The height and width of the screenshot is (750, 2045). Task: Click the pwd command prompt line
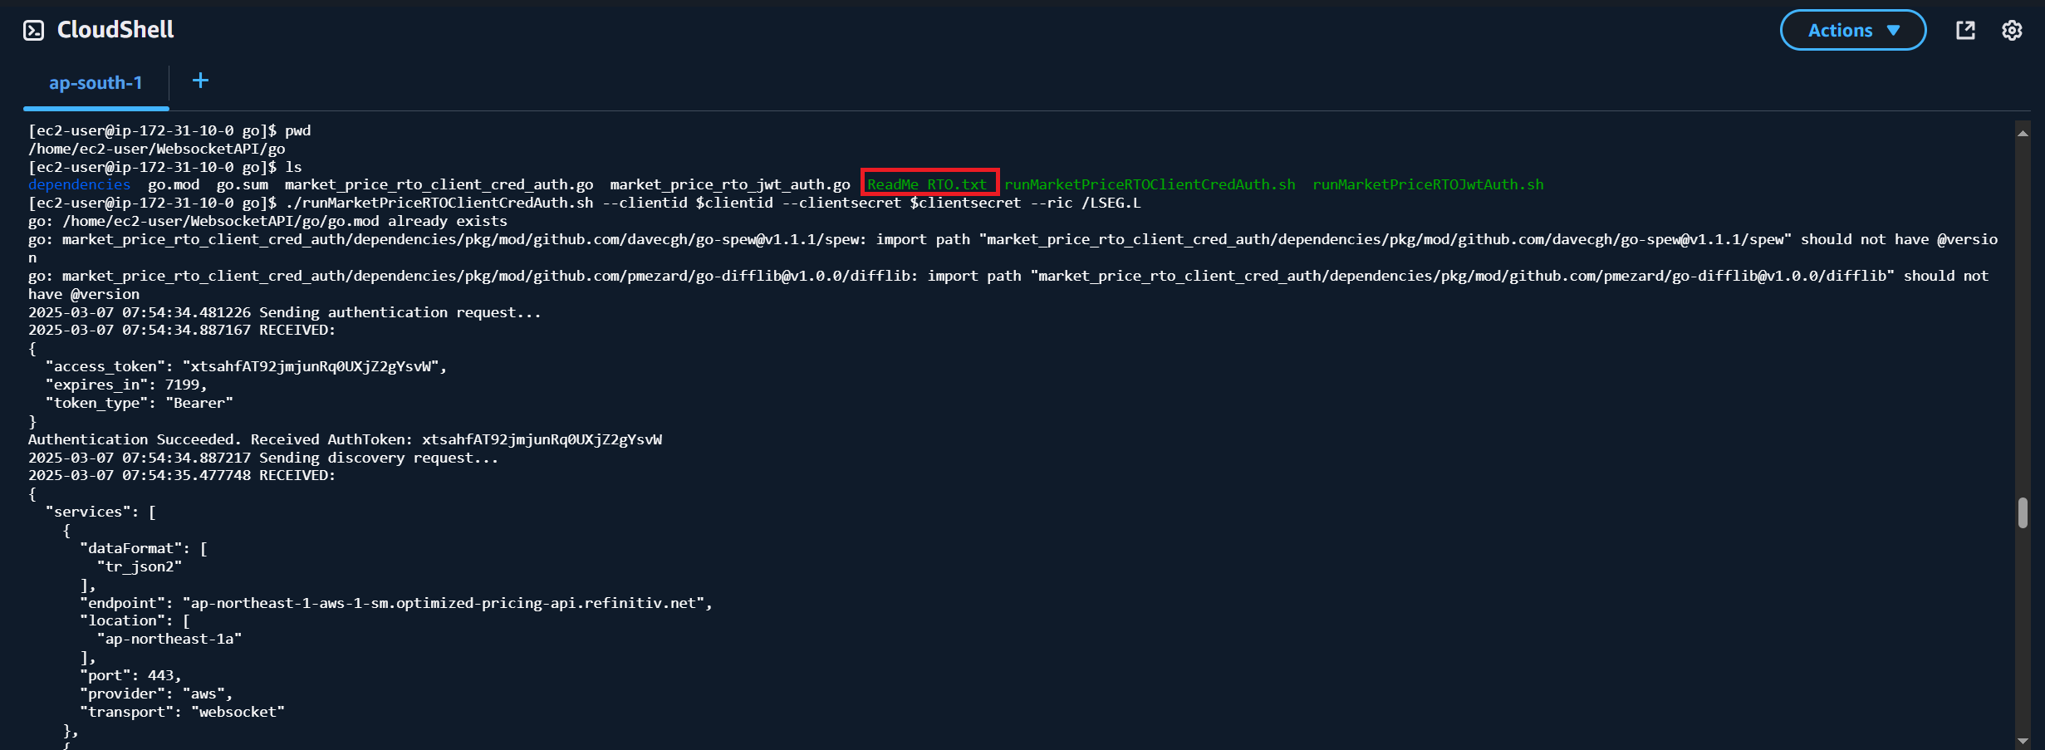click(x=169, y=130)
